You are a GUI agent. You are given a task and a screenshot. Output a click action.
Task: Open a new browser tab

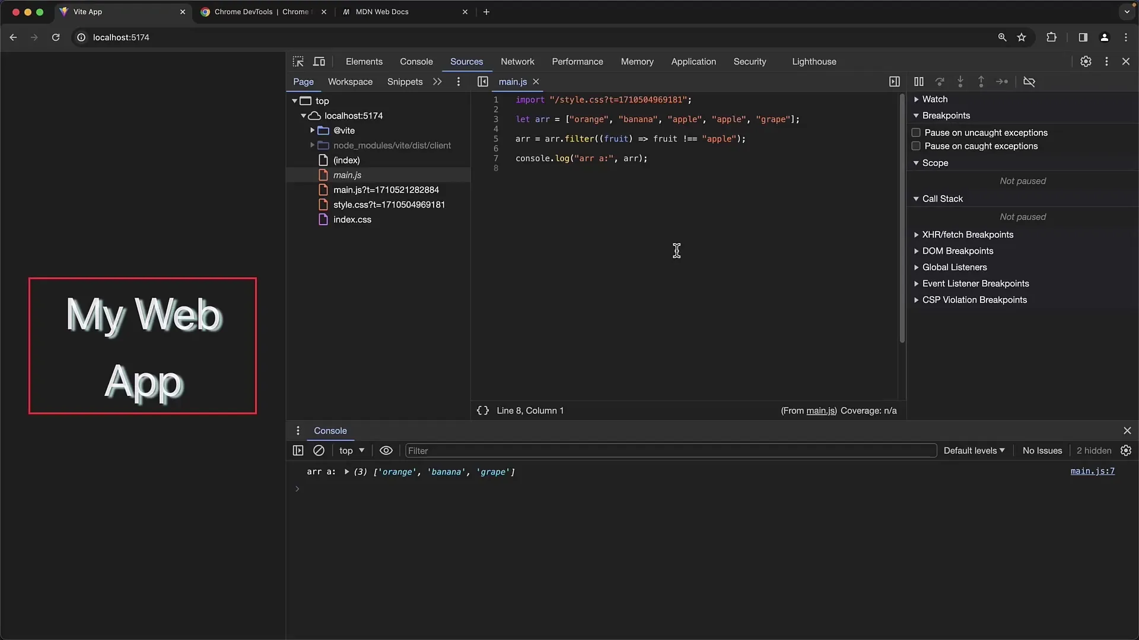pos(486,12)
